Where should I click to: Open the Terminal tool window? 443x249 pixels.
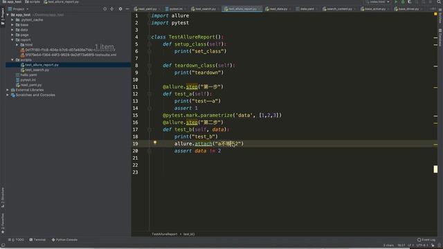point(37,240)
